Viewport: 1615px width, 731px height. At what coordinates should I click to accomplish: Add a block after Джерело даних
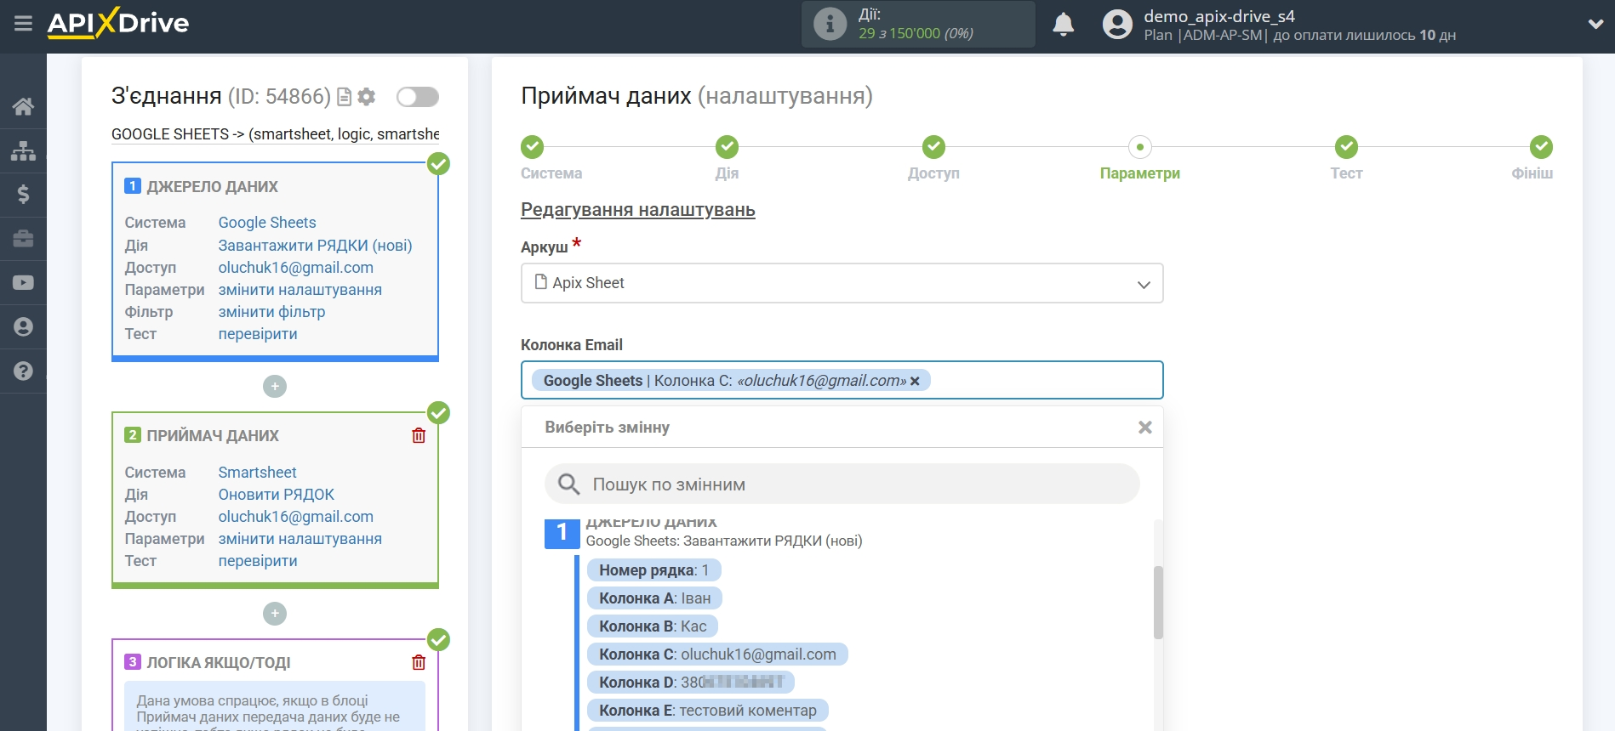[x=275, y=387]
